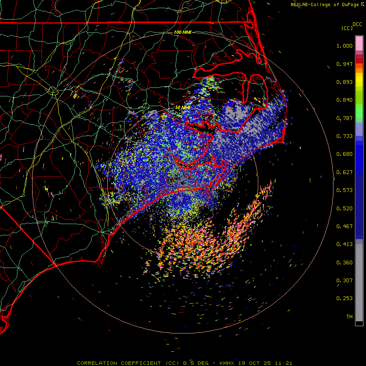The width and height of the screenshot is (366, 366).
Task: Click the TH threshold label on the legend
Action: pyautogui.click(x=349, y=317)
